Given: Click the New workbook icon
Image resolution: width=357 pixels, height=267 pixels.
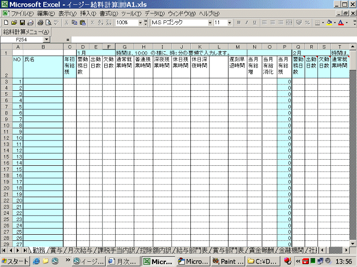Looking at the screenshot, I should [5, 22].
